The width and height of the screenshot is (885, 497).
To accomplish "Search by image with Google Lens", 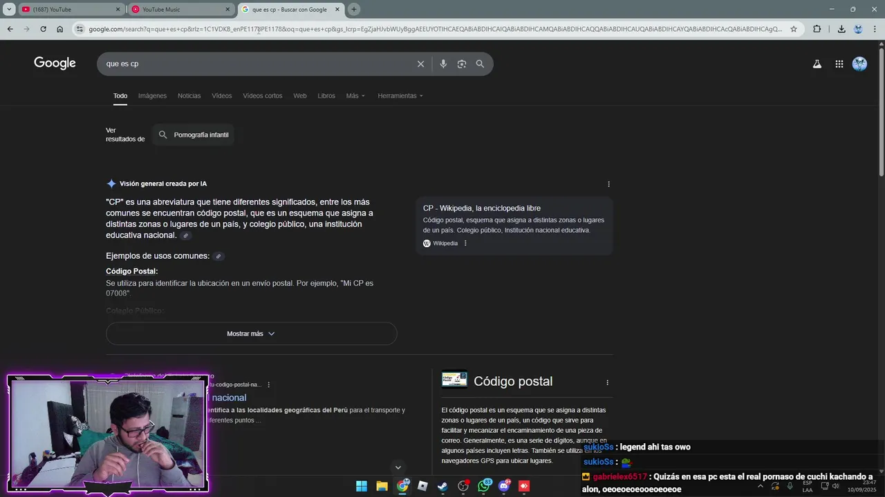I will 461,64.
